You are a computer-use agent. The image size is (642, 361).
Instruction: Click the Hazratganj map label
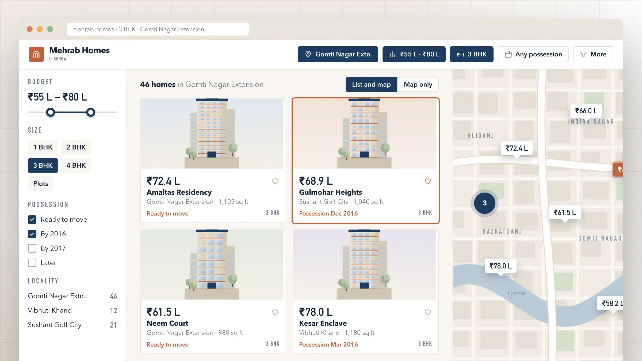coord(502,232)
